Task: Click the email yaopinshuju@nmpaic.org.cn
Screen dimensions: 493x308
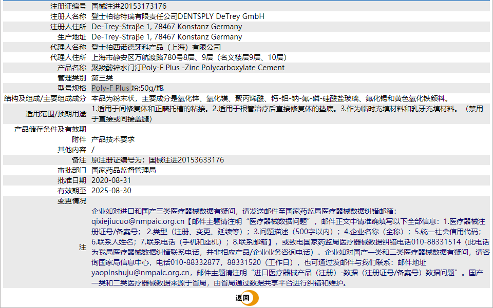Action: click(x=141, y=273)
